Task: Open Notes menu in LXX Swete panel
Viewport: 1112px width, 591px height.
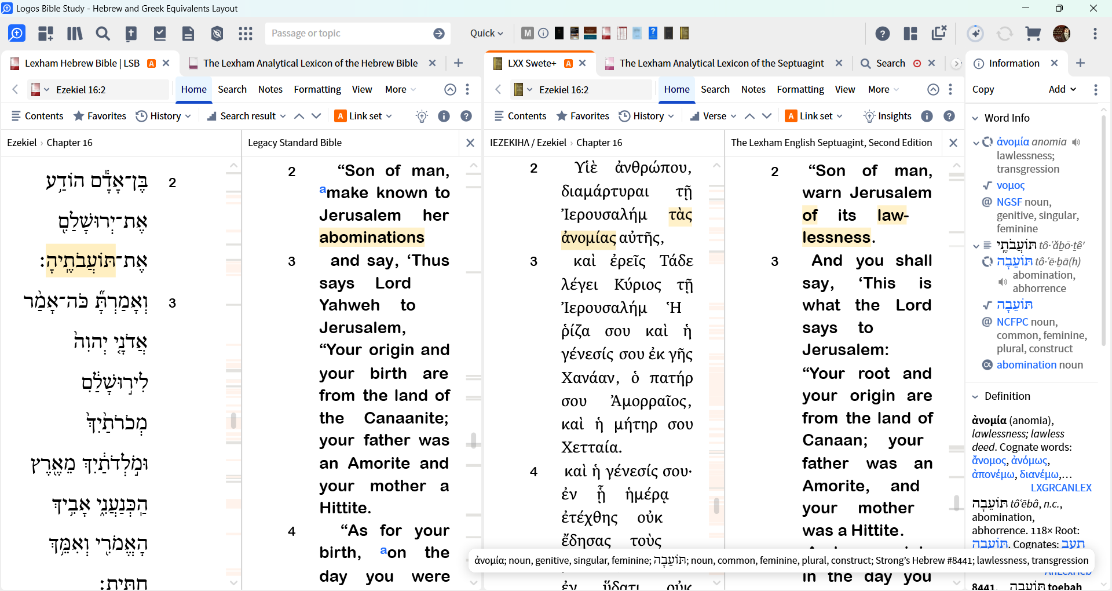Action: (753, 89)
